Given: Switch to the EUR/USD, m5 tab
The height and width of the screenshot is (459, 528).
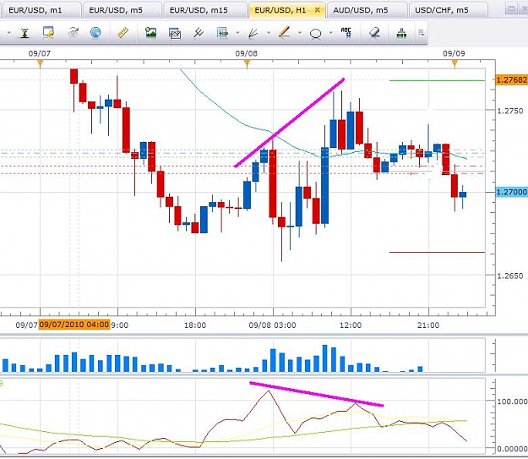Looking at the screenshot, I should click(x=121, y=10).
